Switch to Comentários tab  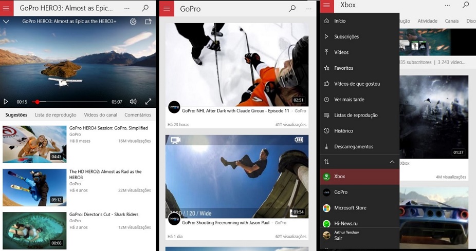coord(138,115)
